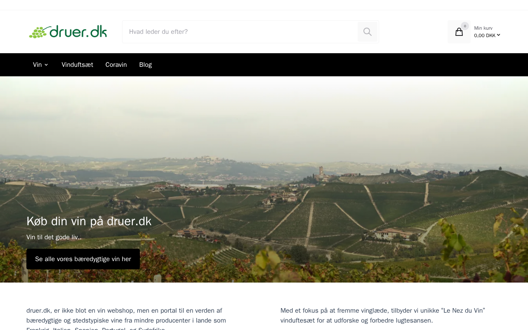Click the green grape cluster logo icon

click(x=38, y=32)
